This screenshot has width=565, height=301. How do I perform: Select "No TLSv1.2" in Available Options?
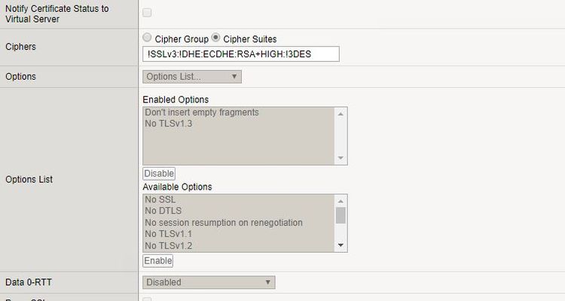[168, 245]
